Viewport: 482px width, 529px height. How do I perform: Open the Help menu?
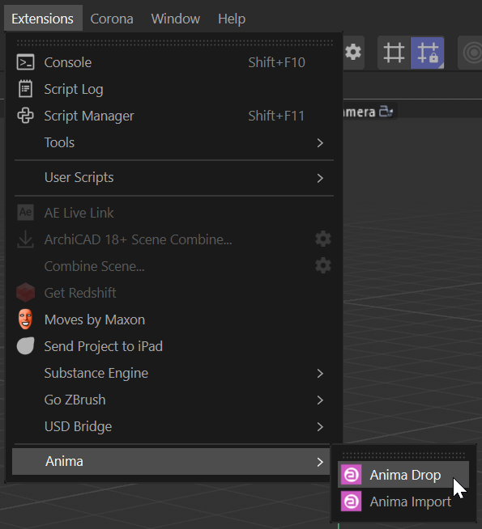232,19
